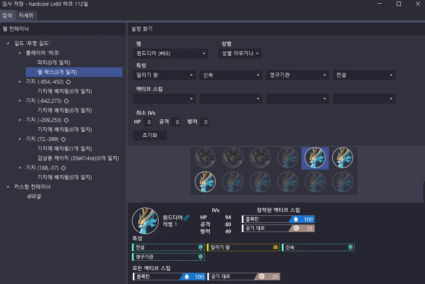Open the 달리기 왕 trait dropdown
Image resolution: width=425 pixels, height=284 pixels.
coord(164,75)
